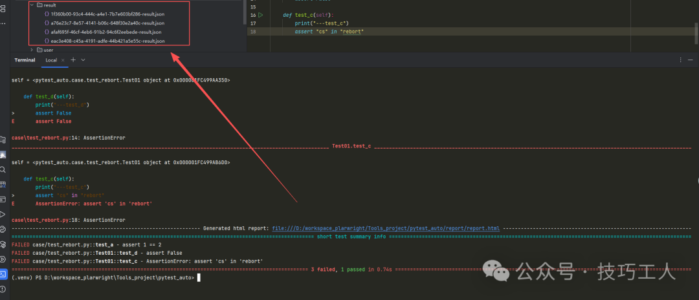Click 'E assert False' error line in terminal
This screenshot has width=699, height=300.
point(41,121)
